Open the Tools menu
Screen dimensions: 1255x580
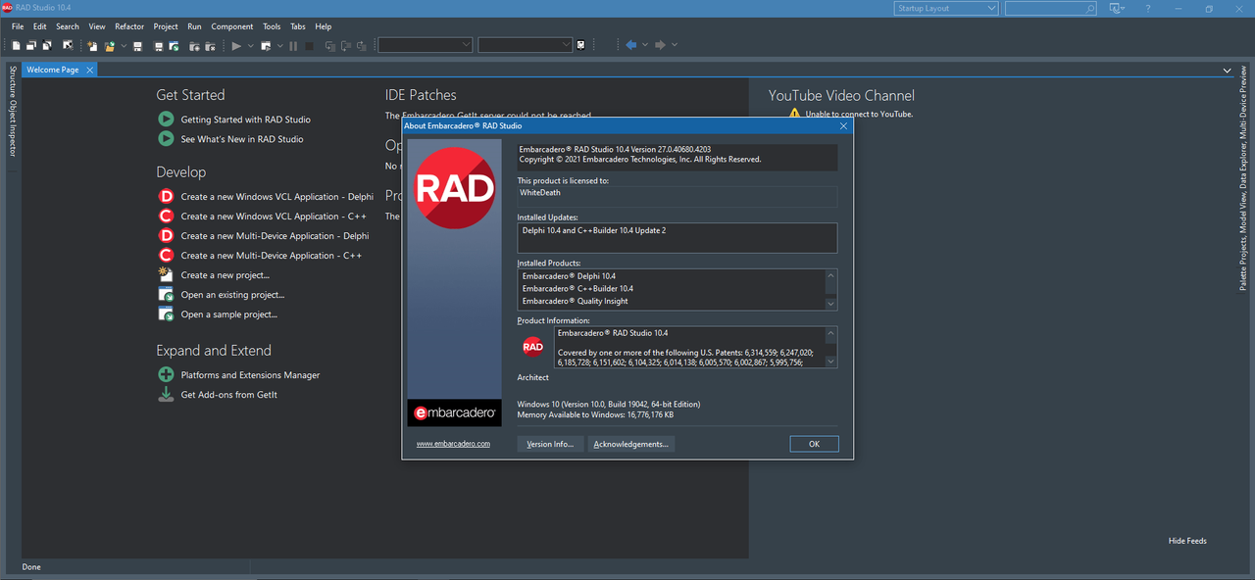click(x=272, y=26)
